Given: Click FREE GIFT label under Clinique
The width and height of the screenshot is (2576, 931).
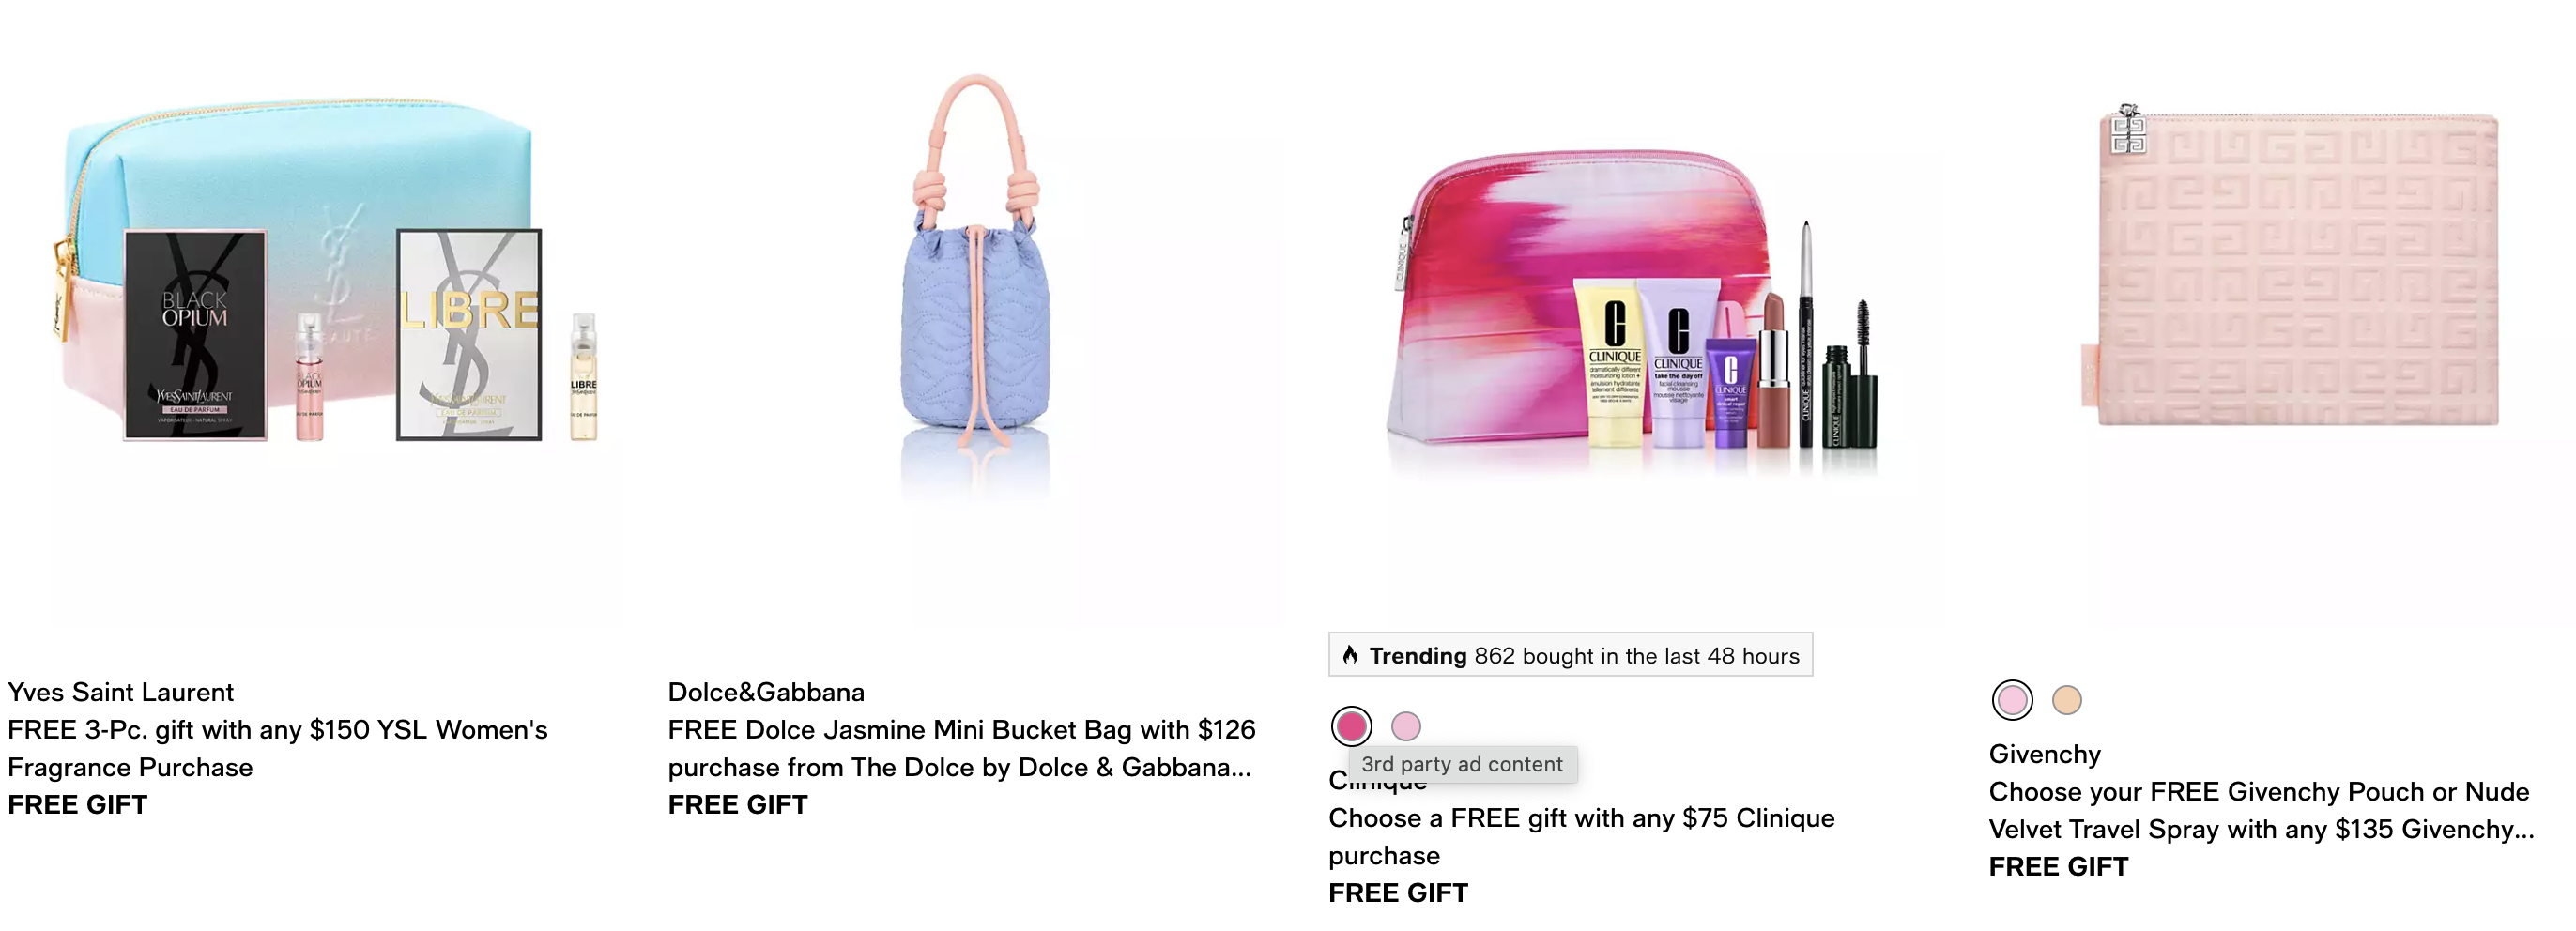Looking at the screenshot, I should 1398,893.
